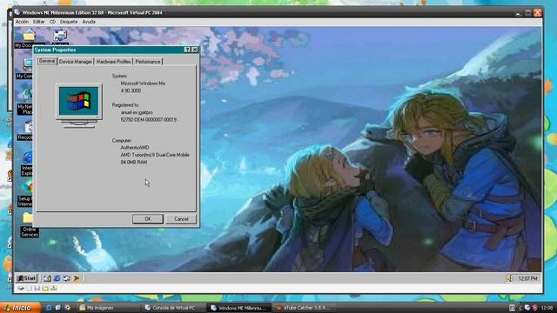The width and height of the screenshot is (557, 313).
Task: Launch Internet Explorer from quick launch
Action: 57,278
